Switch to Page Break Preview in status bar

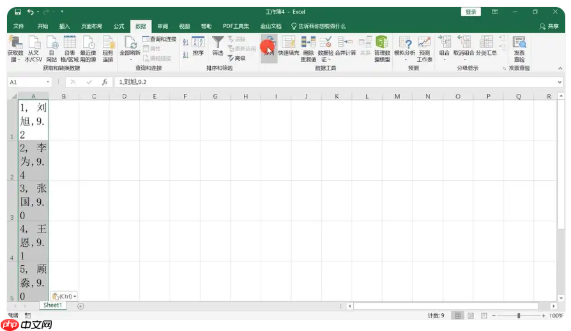(x=483, y=316)
